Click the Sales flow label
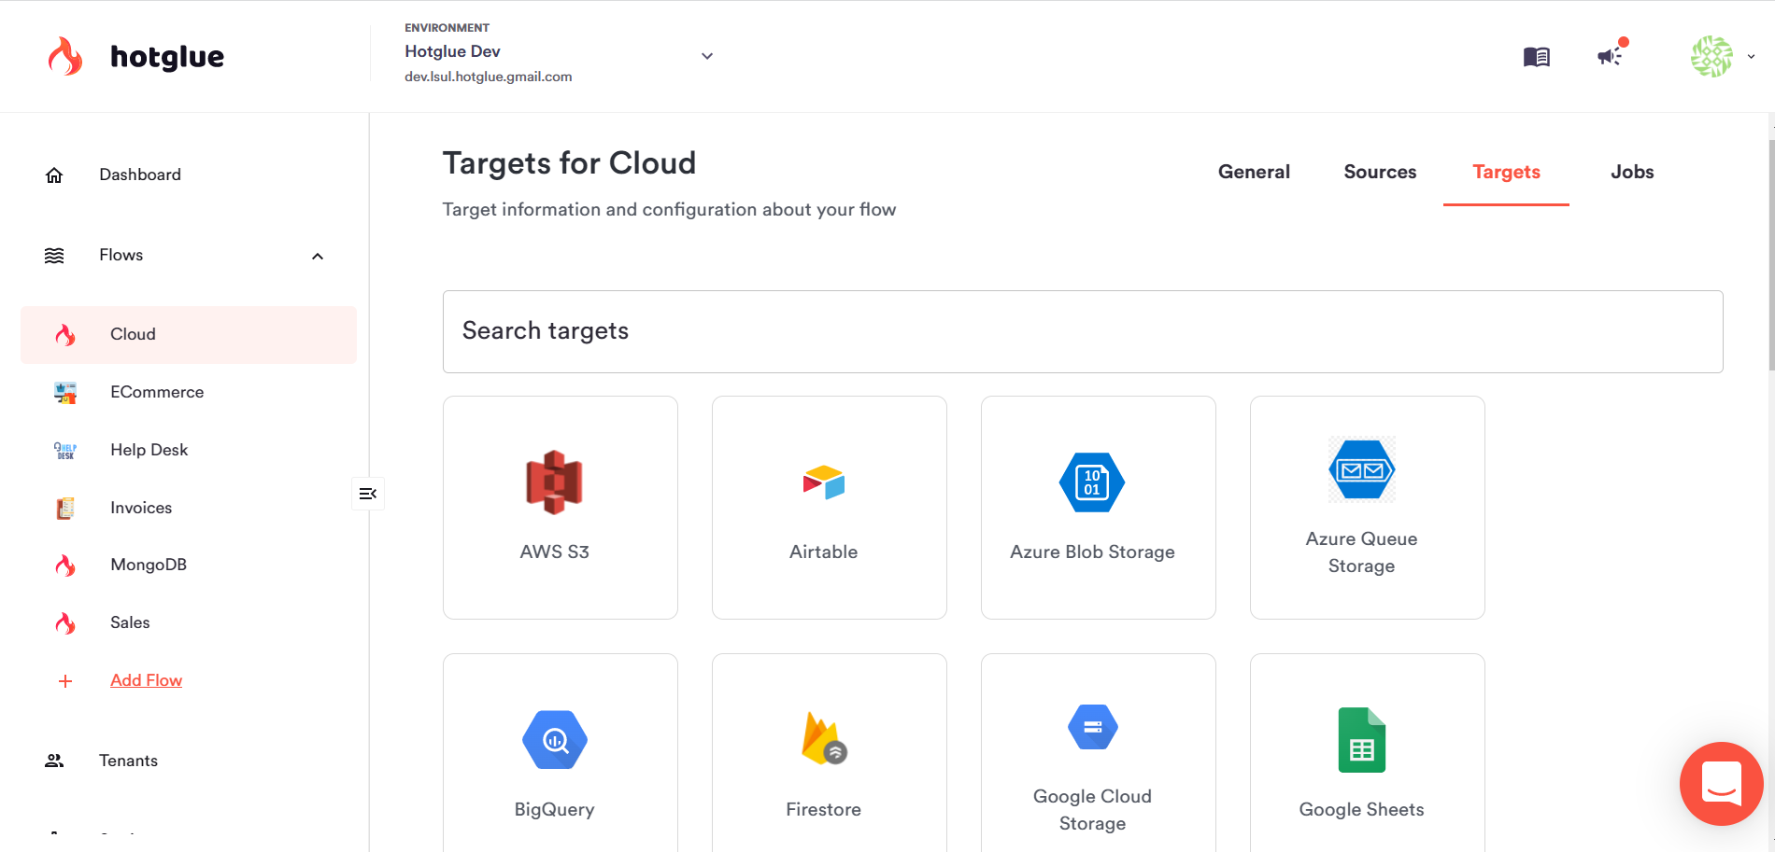1775x852 pixels. (130, 622)
